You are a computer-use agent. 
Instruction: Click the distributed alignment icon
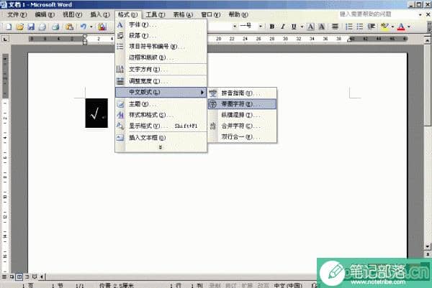(335, 27)
